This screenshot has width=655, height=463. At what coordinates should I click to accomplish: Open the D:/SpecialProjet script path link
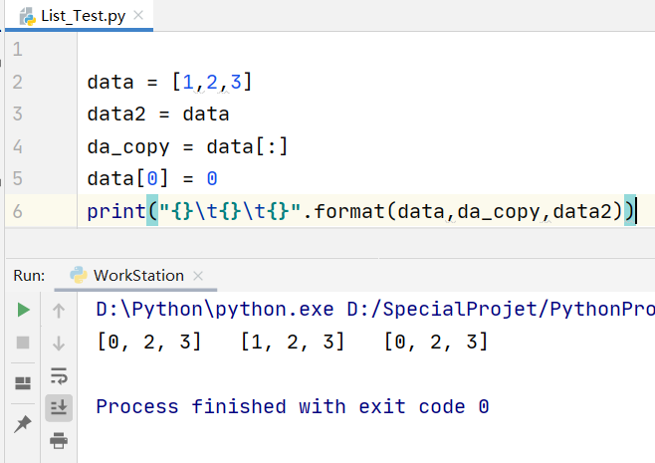[500, 310]
